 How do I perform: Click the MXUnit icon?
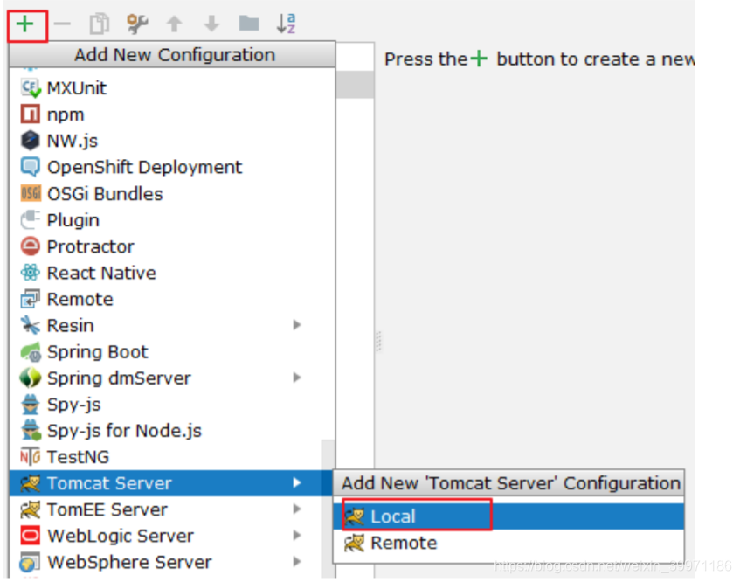[31, 87]
